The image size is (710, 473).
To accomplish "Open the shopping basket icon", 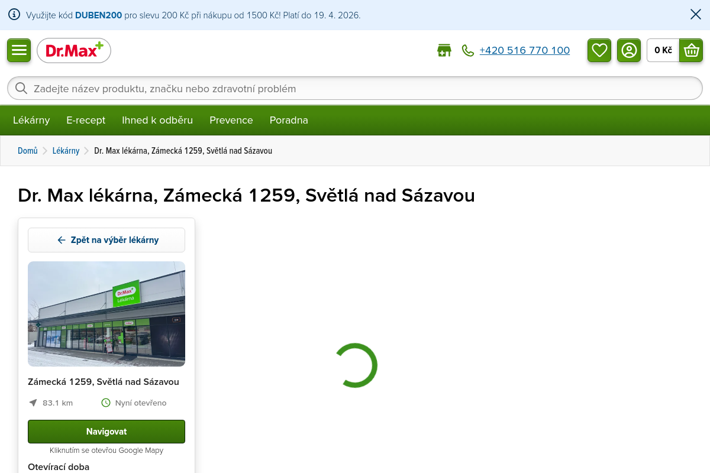I will [x=691, y=50].
